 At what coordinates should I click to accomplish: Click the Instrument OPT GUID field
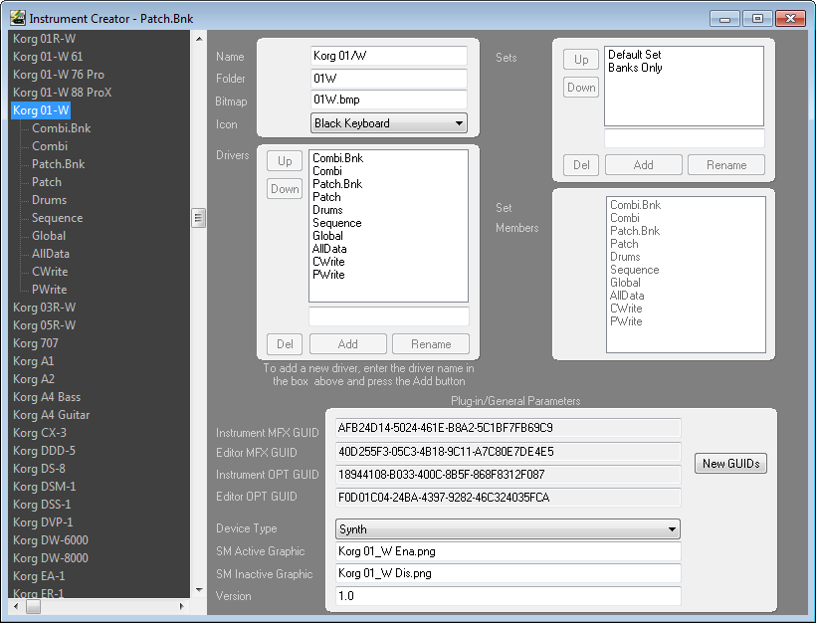pos(508,475)
